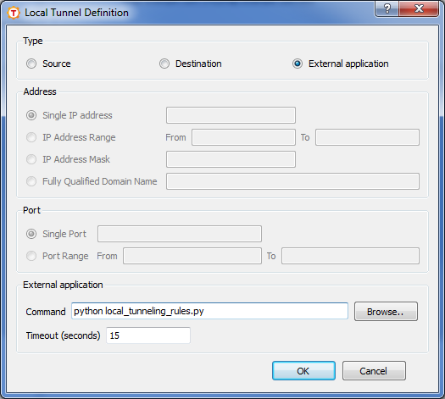Click the Browse.. button
The height and width of the screenshot is (399, 445).
tap(386, 312)
